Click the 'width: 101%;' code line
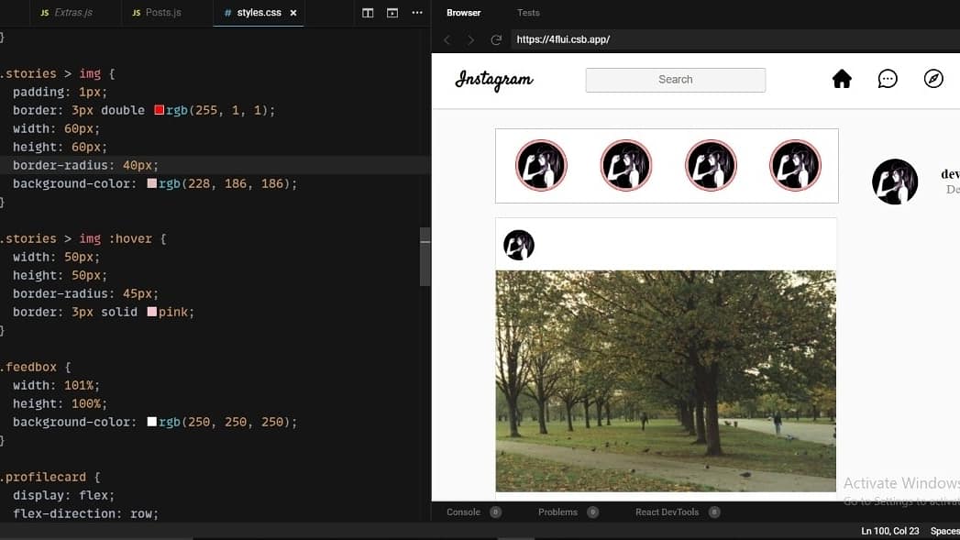This screenshot has height=540, width=960. click(x=56, y=386)
